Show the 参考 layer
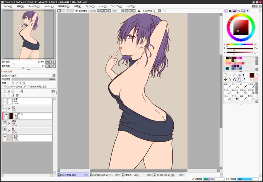Viewport: 263px width, 182px height. point(5,100)
